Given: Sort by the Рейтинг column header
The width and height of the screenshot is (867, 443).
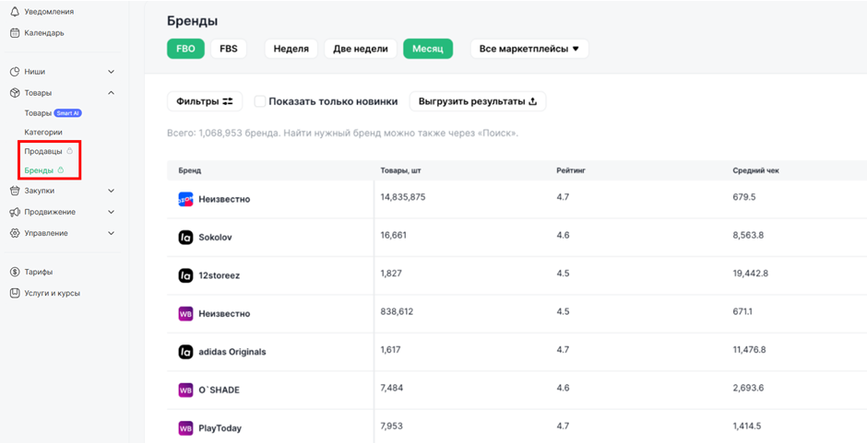Looking at the screenshot, I should click(571, 170).
